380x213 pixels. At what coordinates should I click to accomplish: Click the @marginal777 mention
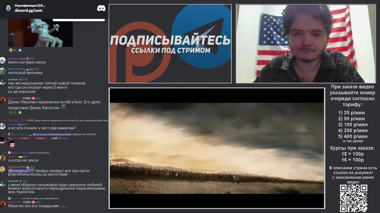tap(21, 171)
